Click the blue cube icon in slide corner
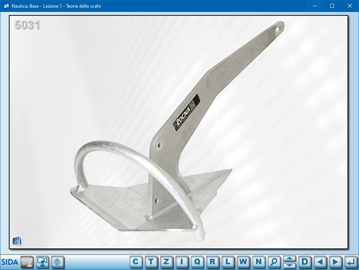 [17, 241]
